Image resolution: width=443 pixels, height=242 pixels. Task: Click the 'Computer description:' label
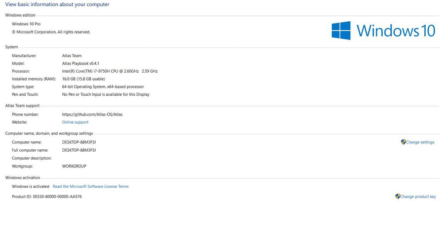point(31,158)
